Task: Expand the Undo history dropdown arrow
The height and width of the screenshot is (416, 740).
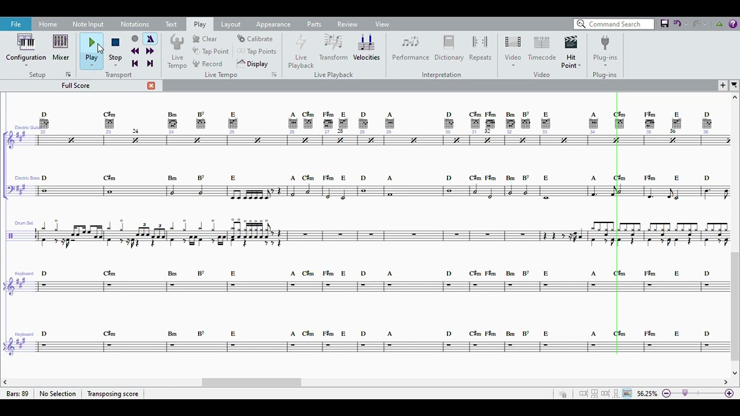Action: 686,24
